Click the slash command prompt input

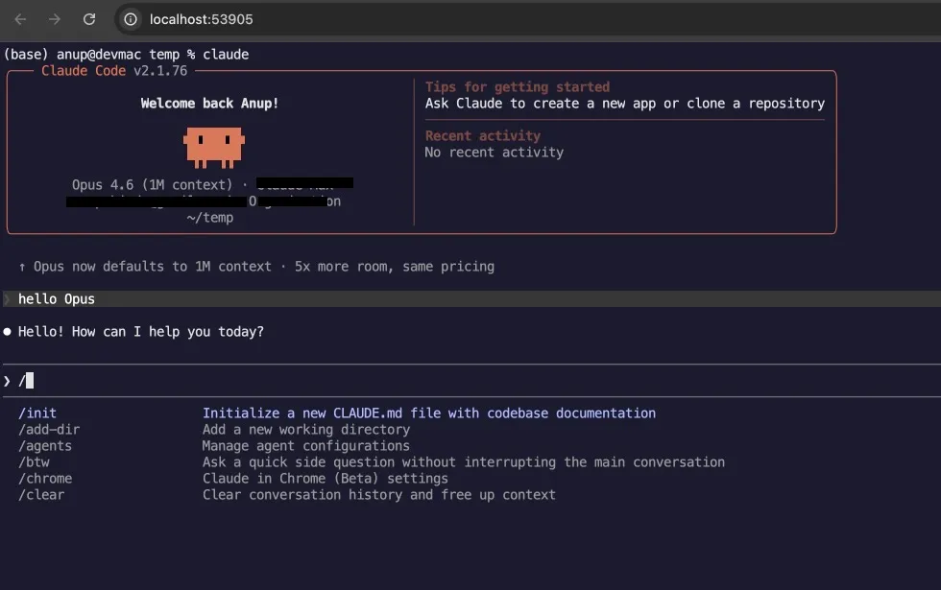pos(470,381)
